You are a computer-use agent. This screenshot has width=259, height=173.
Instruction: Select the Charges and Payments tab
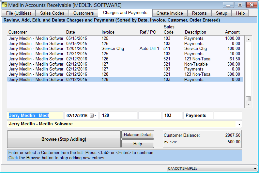pyautogui.click(x=125, y=13)
